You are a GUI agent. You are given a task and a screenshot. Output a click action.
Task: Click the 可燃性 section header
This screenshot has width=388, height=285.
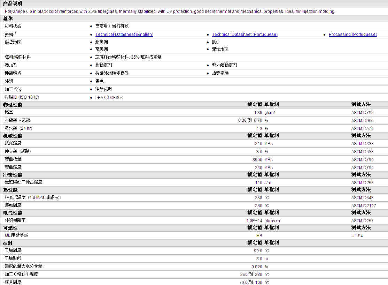(x=10, y=228)
